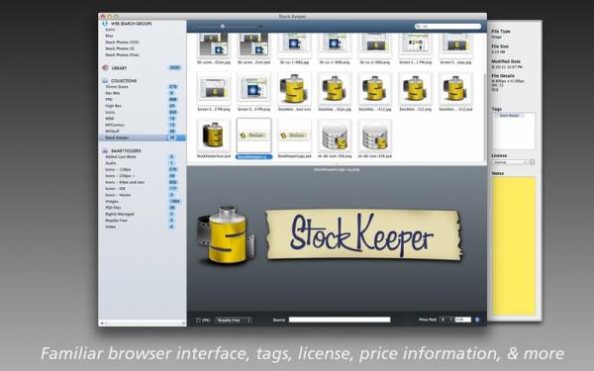Select the sk-db-icon-256.png thumbnail
Image resolution: width=594 pixels, height=371 pixels.
(335, 139)
